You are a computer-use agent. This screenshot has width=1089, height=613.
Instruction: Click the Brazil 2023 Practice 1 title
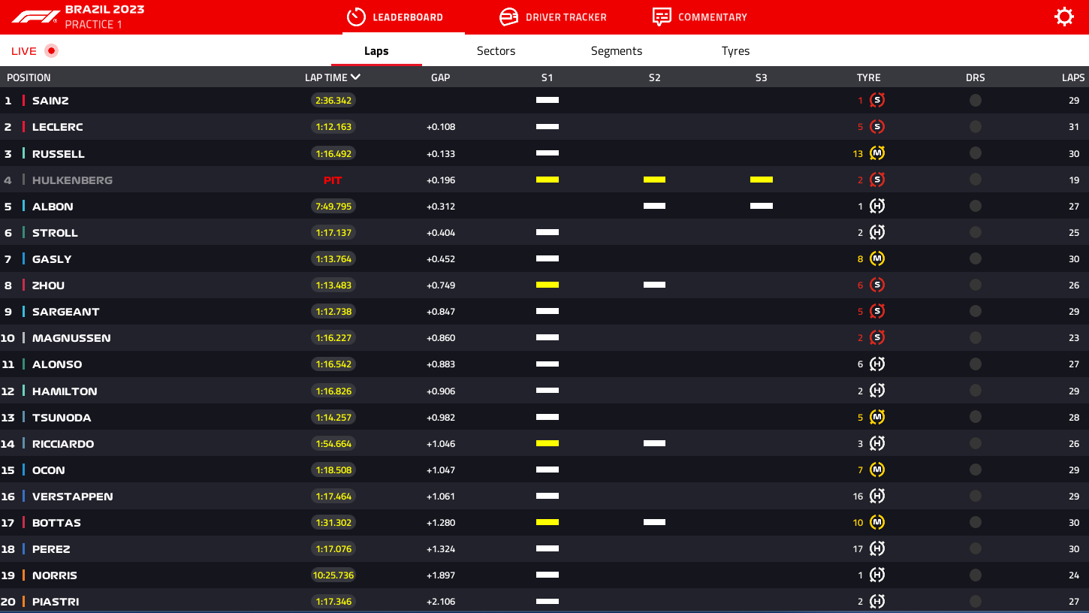(104, 17)
